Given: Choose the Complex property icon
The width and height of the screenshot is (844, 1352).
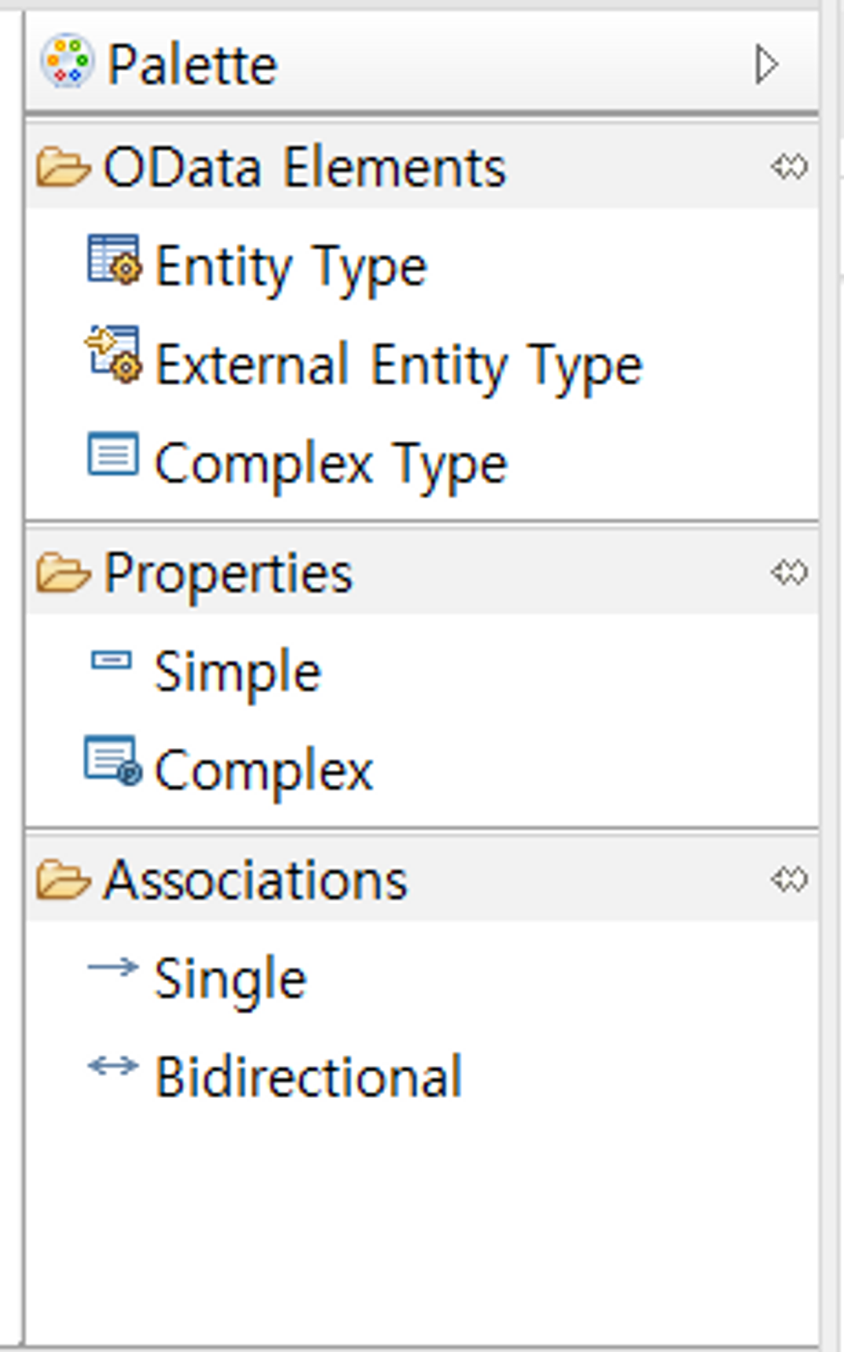Looking at the screenshot, I should (113, 760).
